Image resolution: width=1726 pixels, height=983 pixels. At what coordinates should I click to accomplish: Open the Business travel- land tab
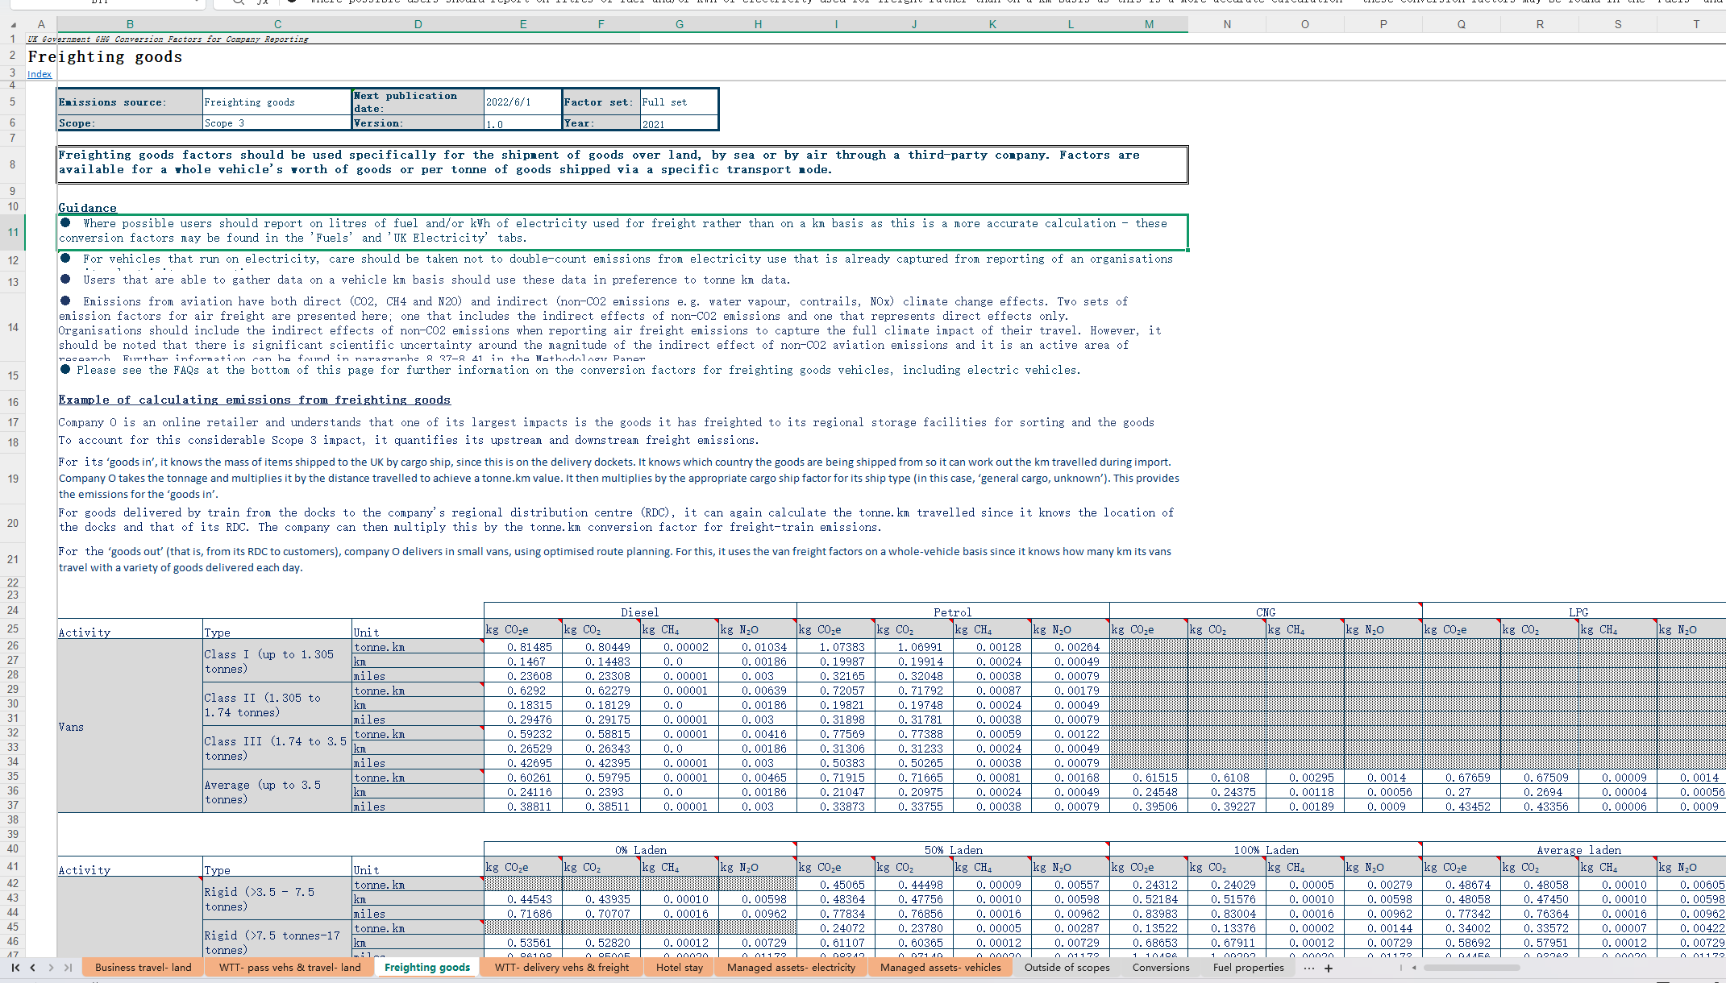[x=143, y=968]
